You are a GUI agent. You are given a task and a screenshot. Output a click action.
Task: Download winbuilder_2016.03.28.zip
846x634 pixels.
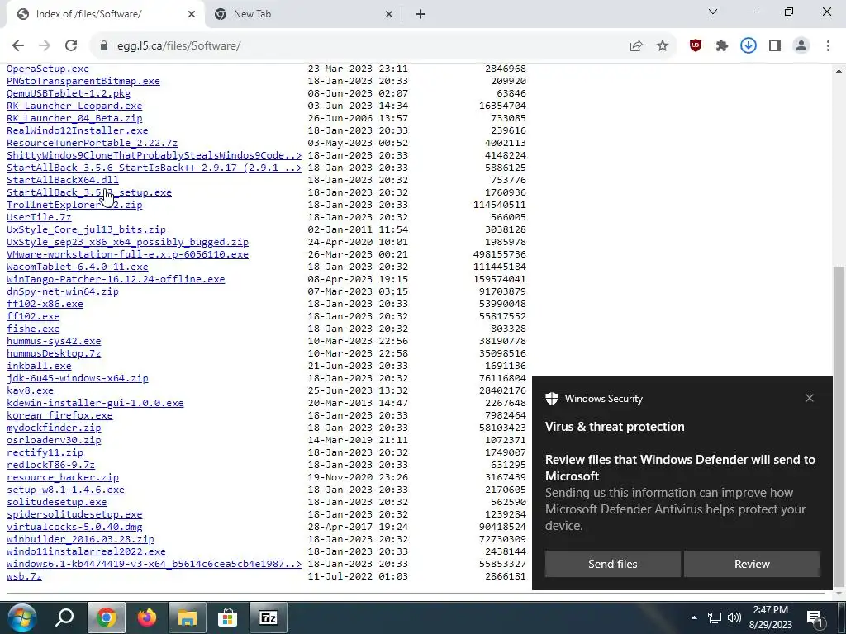point(80,539)
